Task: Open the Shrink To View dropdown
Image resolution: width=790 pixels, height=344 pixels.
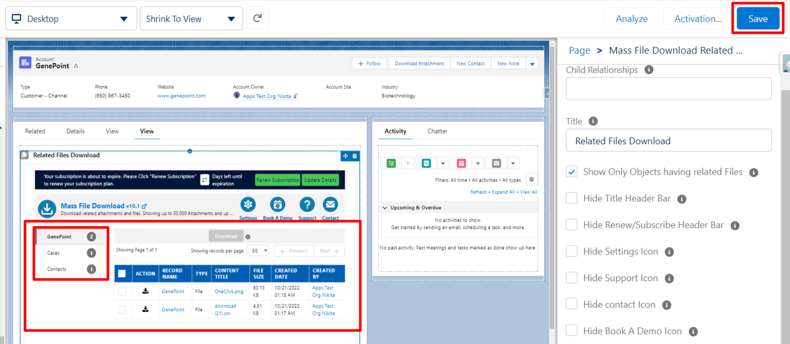Action: point(191,19)
